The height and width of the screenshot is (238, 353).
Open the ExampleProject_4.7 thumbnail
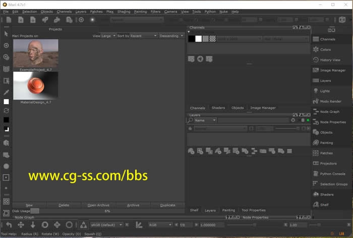[35, 53]
